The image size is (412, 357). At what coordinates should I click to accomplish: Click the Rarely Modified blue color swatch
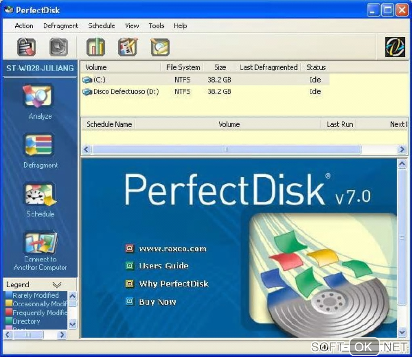pos(8,295)
